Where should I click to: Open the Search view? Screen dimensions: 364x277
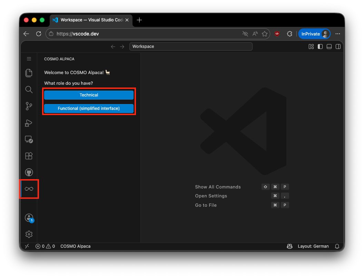tap(29, 90)
